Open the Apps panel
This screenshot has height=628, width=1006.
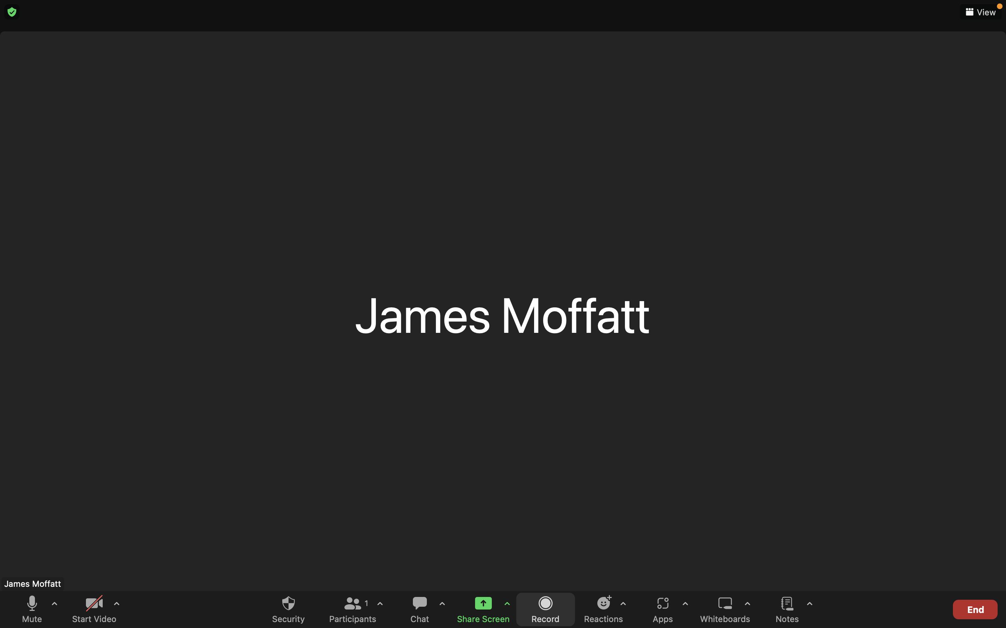tap(662, 608)
